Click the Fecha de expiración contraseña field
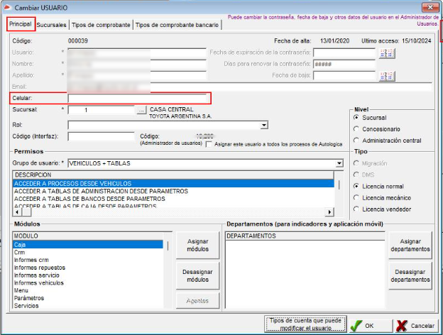Viewport: 443px width, 335px height. tap(344, 53)
